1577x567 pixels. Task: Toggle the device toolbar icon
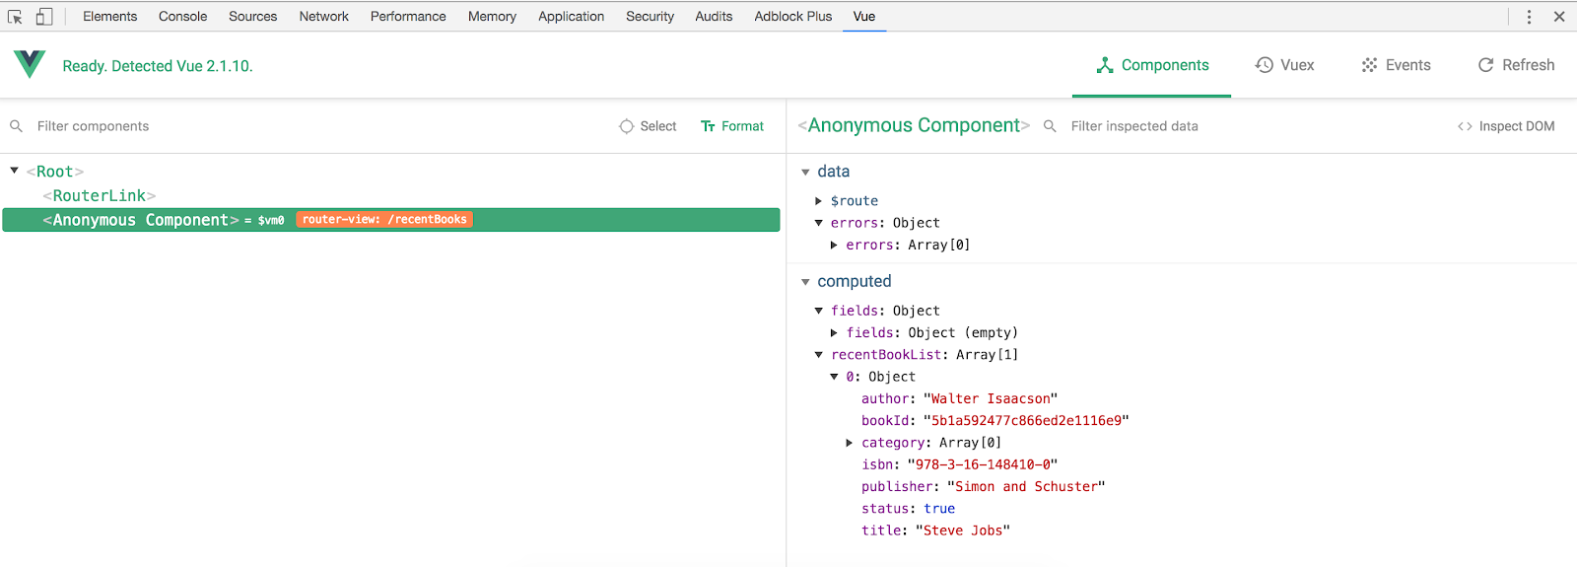pos(44,17)
